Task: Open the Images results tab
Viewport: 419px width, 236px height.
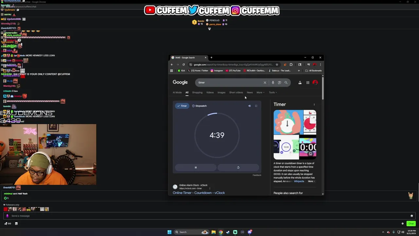Action: 221,92
